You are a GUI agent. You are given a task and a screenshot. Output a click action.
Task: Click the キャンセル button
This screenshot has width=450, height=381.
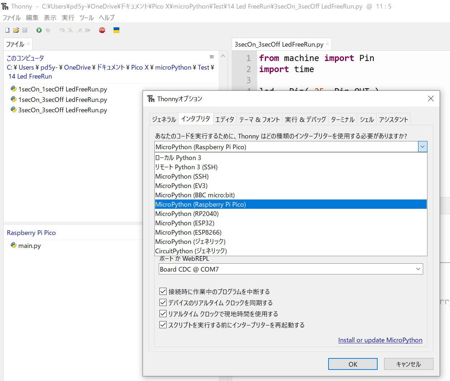point(409,364)
